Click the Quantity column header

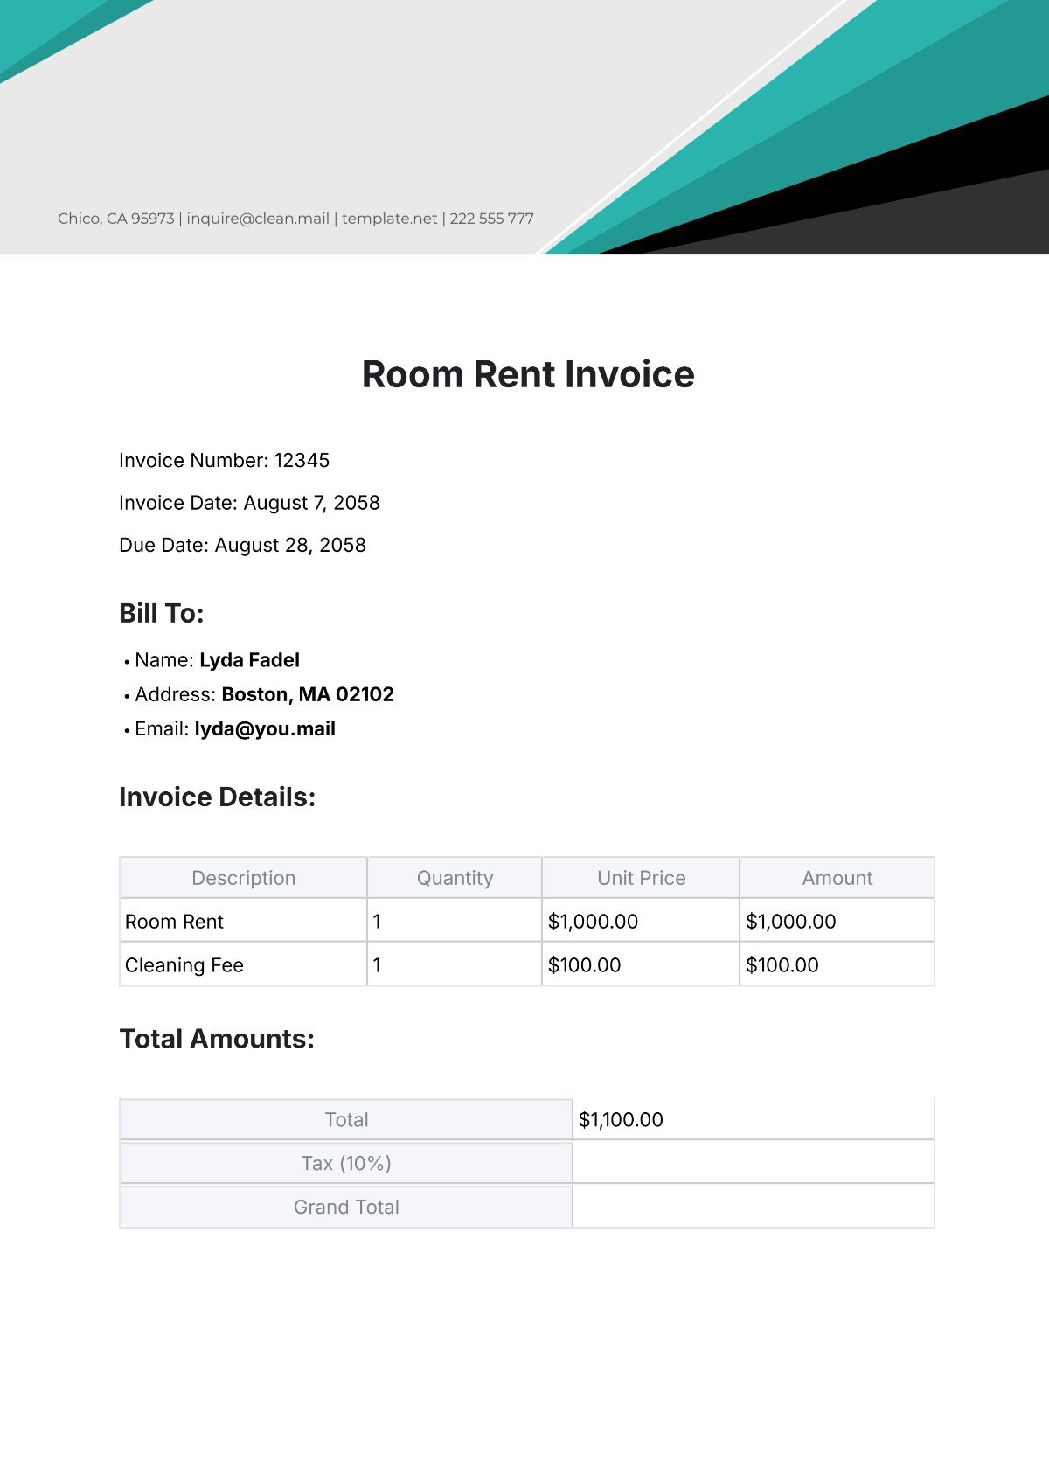point(455,878)
